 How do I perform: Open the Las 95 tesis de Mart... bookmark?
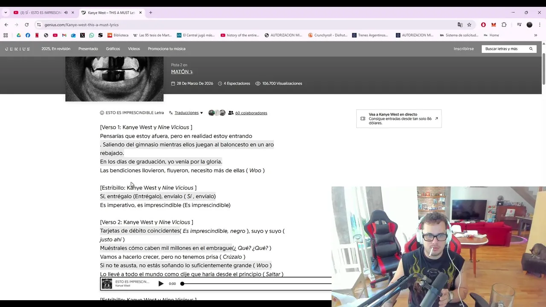coord(152,35)
